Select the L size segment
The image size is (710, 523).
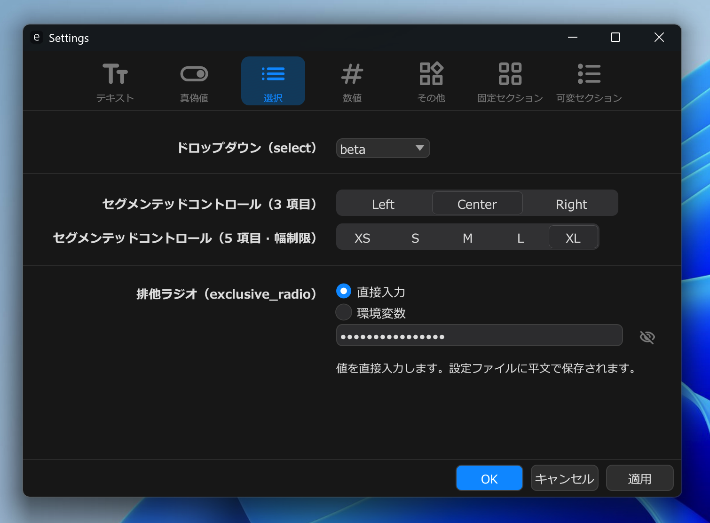(x=521, y=237)
